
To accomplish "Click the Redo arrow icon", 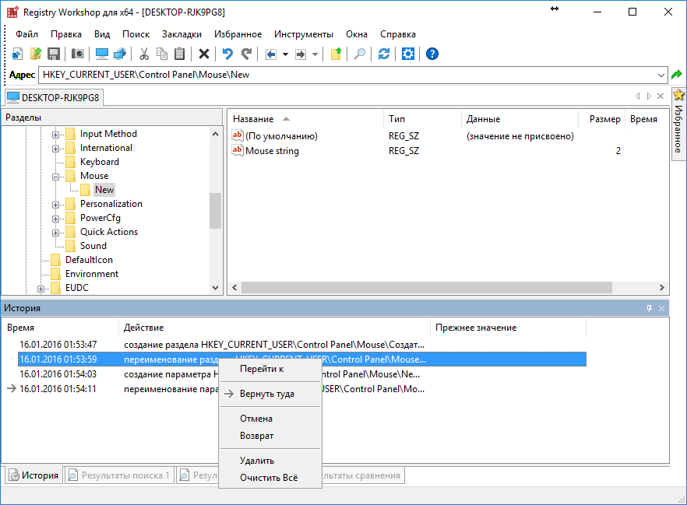I will point(247,54).
